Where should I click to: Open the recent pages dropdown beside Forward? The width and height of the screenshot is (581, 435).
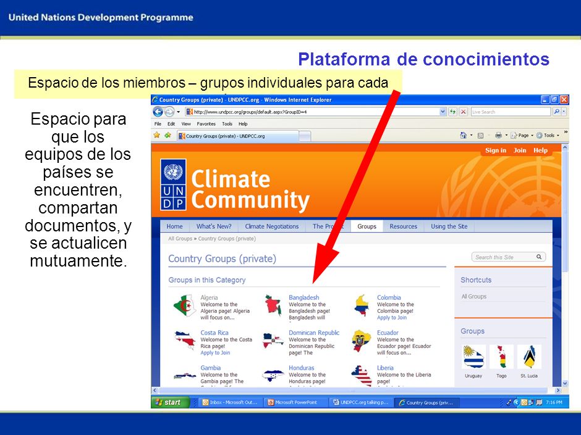178,112
